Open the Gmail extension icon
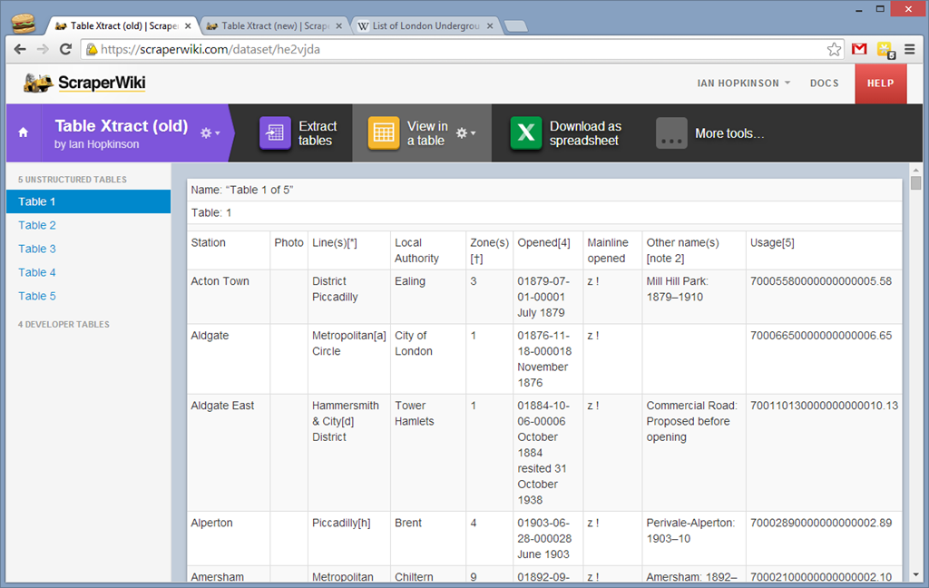The width and height of the screenshot is (929, 588). tap(859, 49)
